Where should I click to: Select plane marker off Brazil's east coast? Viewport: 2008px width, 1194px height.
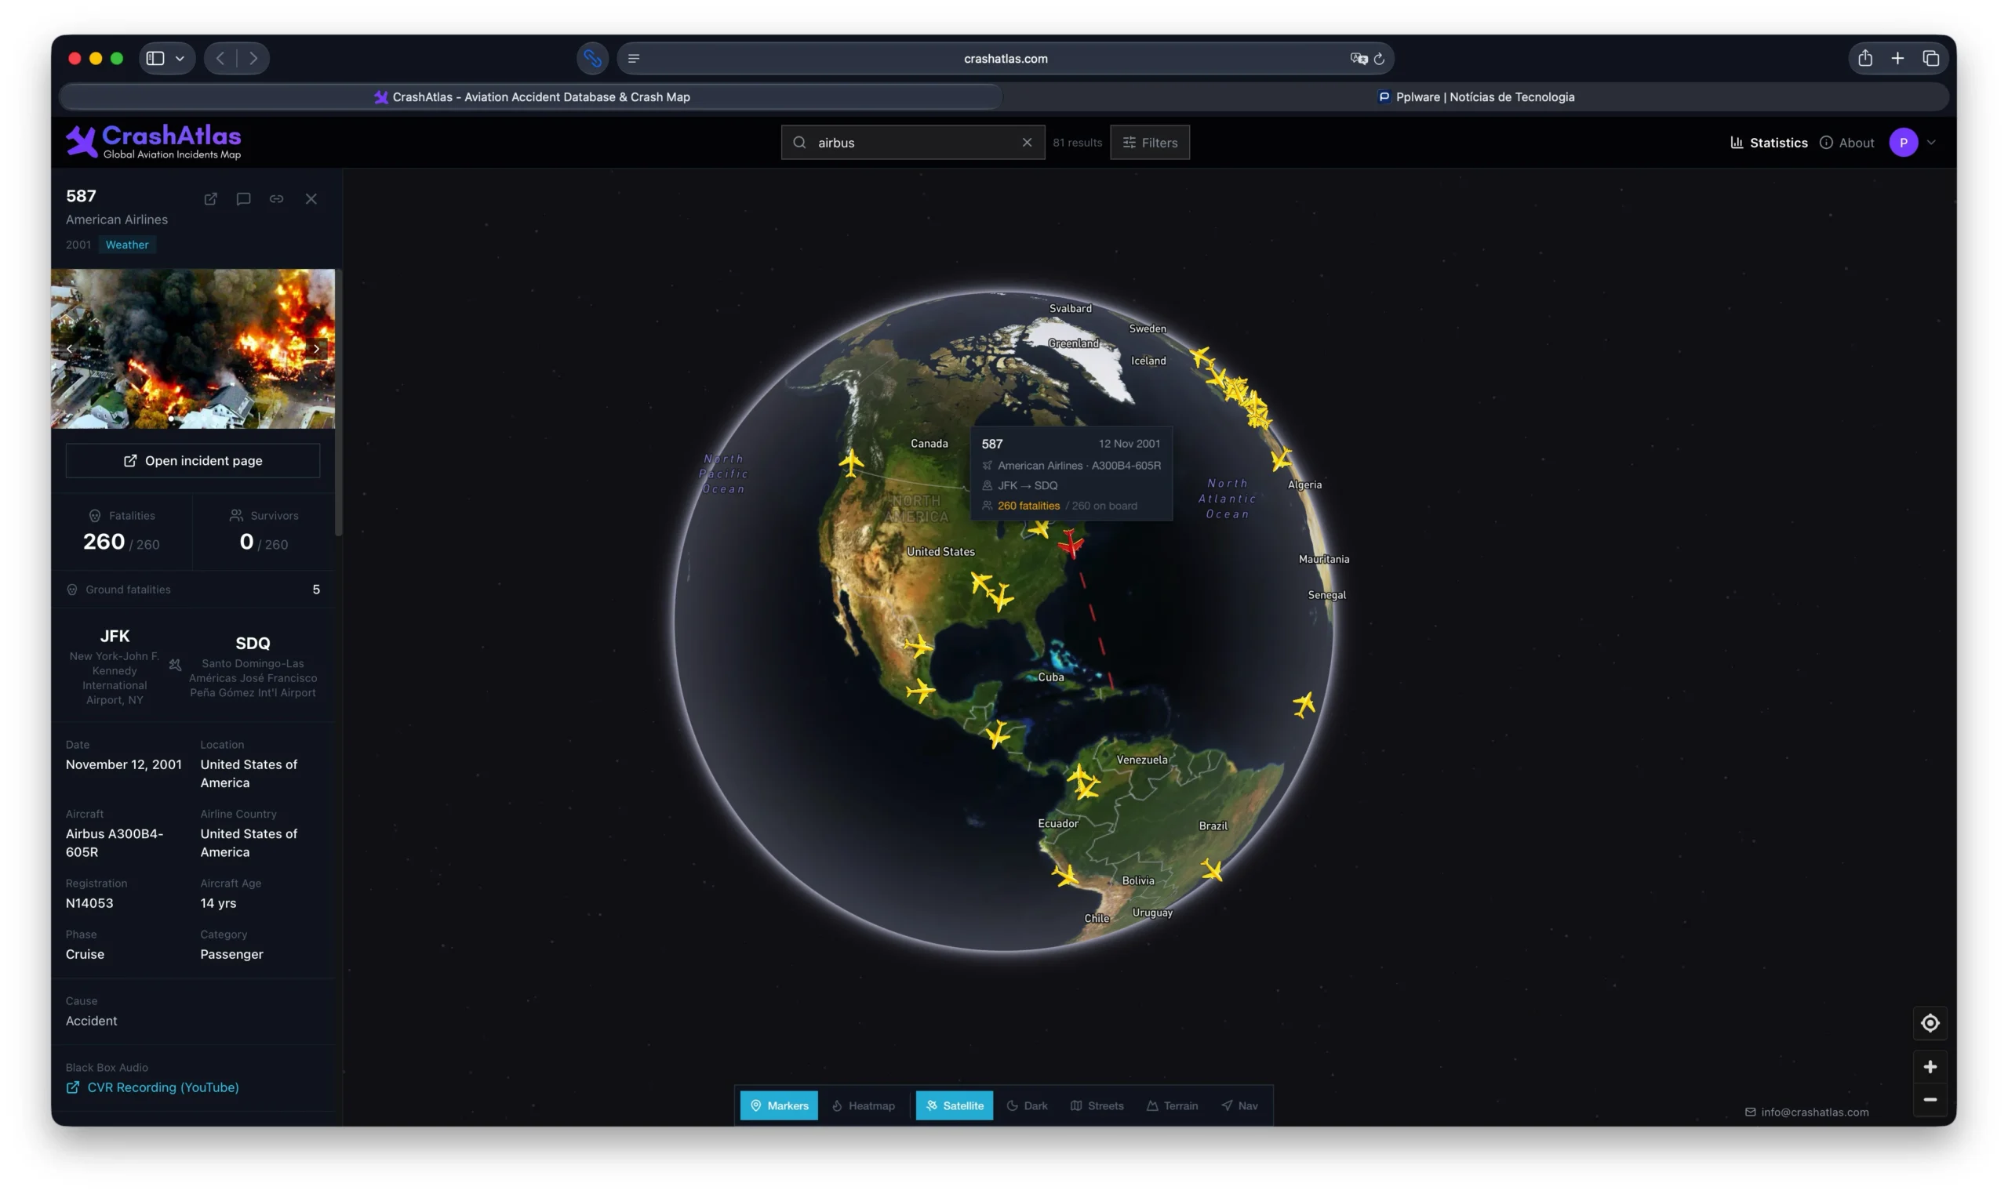(x=1212, y=870)
